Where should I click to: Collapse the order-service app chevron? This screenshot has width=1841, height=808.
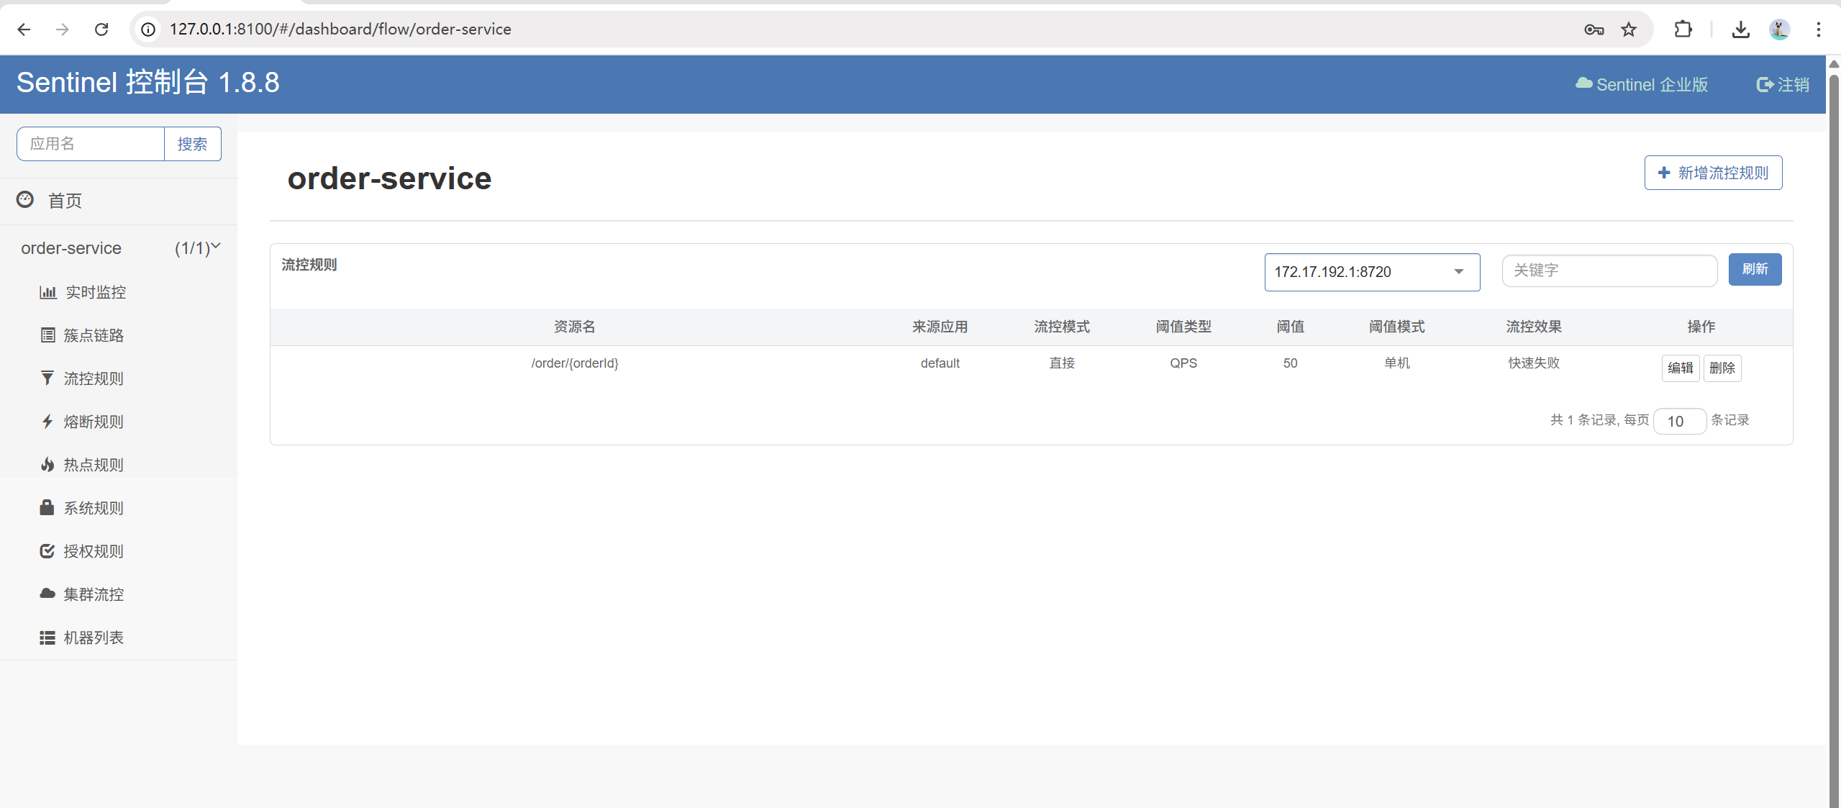tap(215, 247)
